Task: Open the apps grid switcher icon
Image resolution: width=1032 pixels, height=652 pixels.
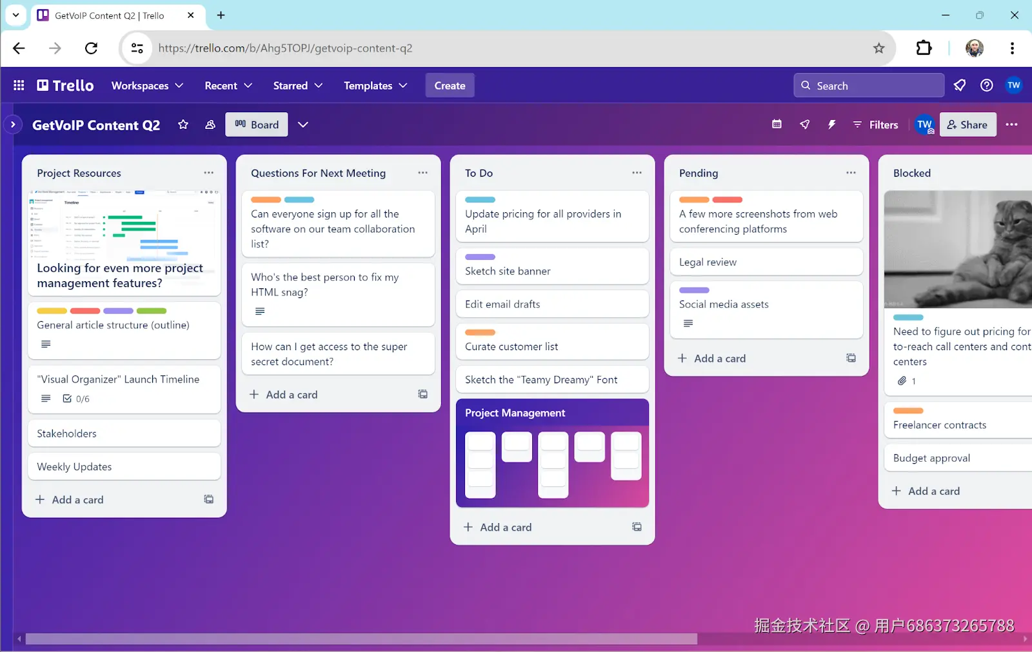Action: pos(19,85)
